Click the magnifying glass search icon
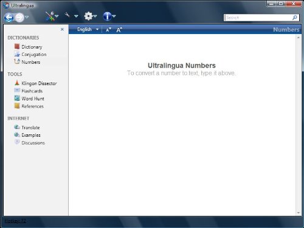 (x=295, y=18)
